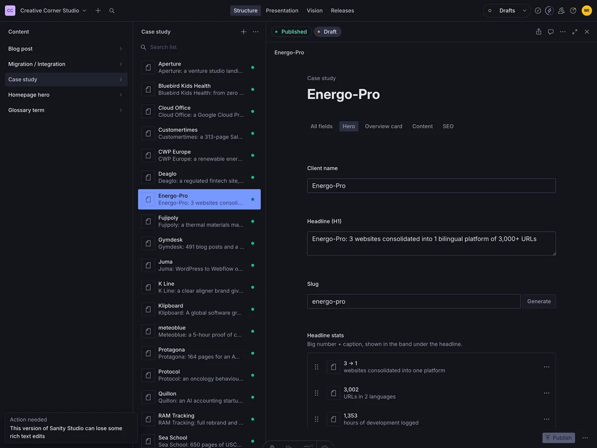Open the meteoblue document
Viewport: 597px width, 448px height.
pos(199,331)
